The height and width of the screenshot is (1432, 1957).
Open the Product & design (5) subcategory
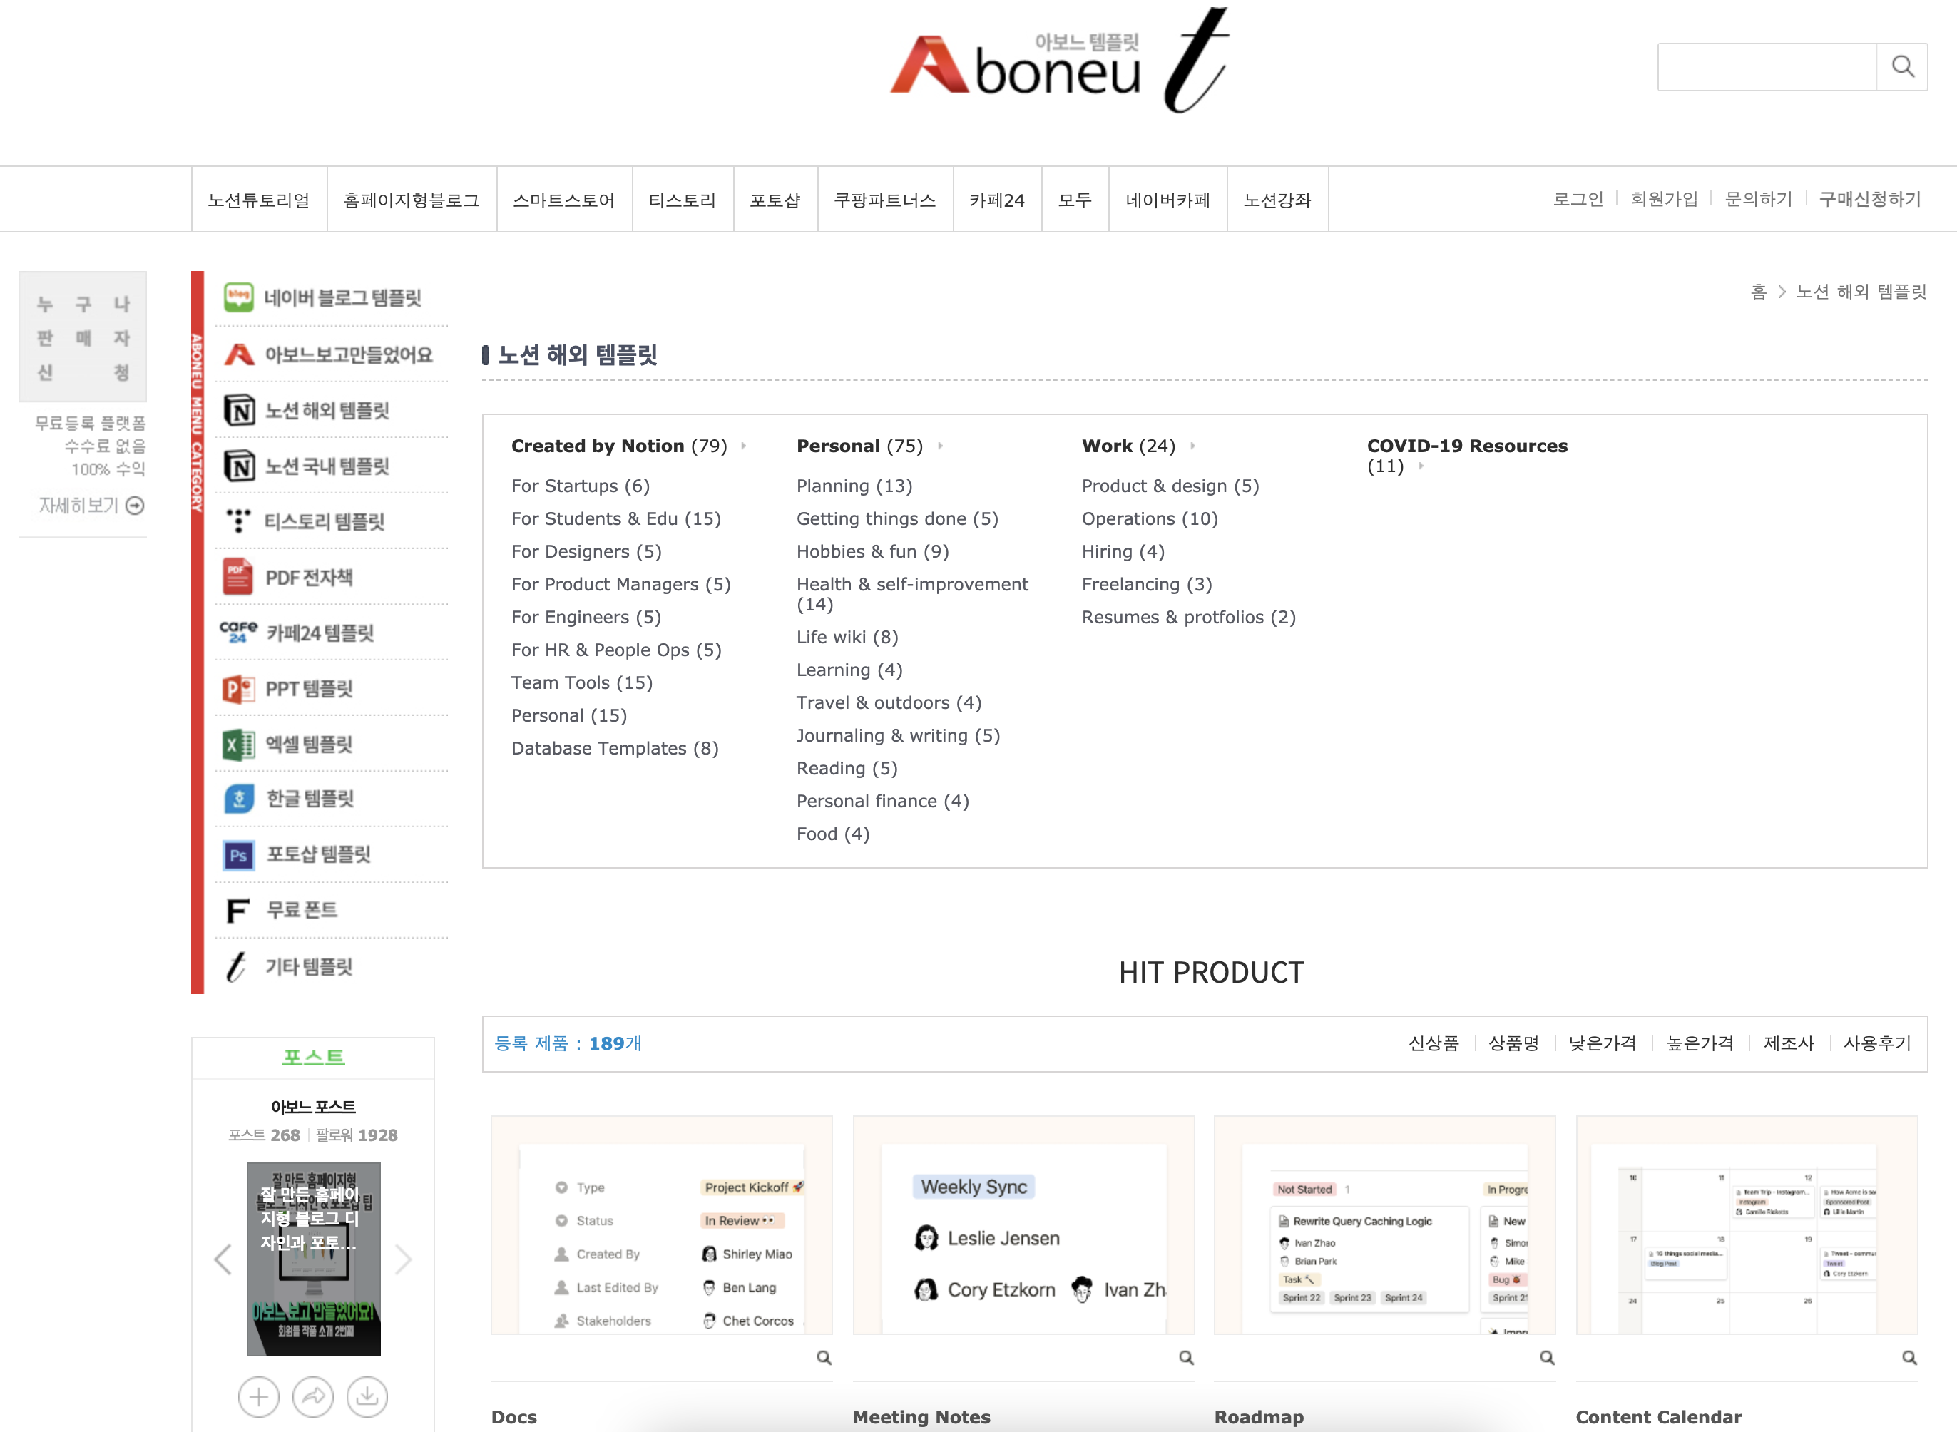1170,486
